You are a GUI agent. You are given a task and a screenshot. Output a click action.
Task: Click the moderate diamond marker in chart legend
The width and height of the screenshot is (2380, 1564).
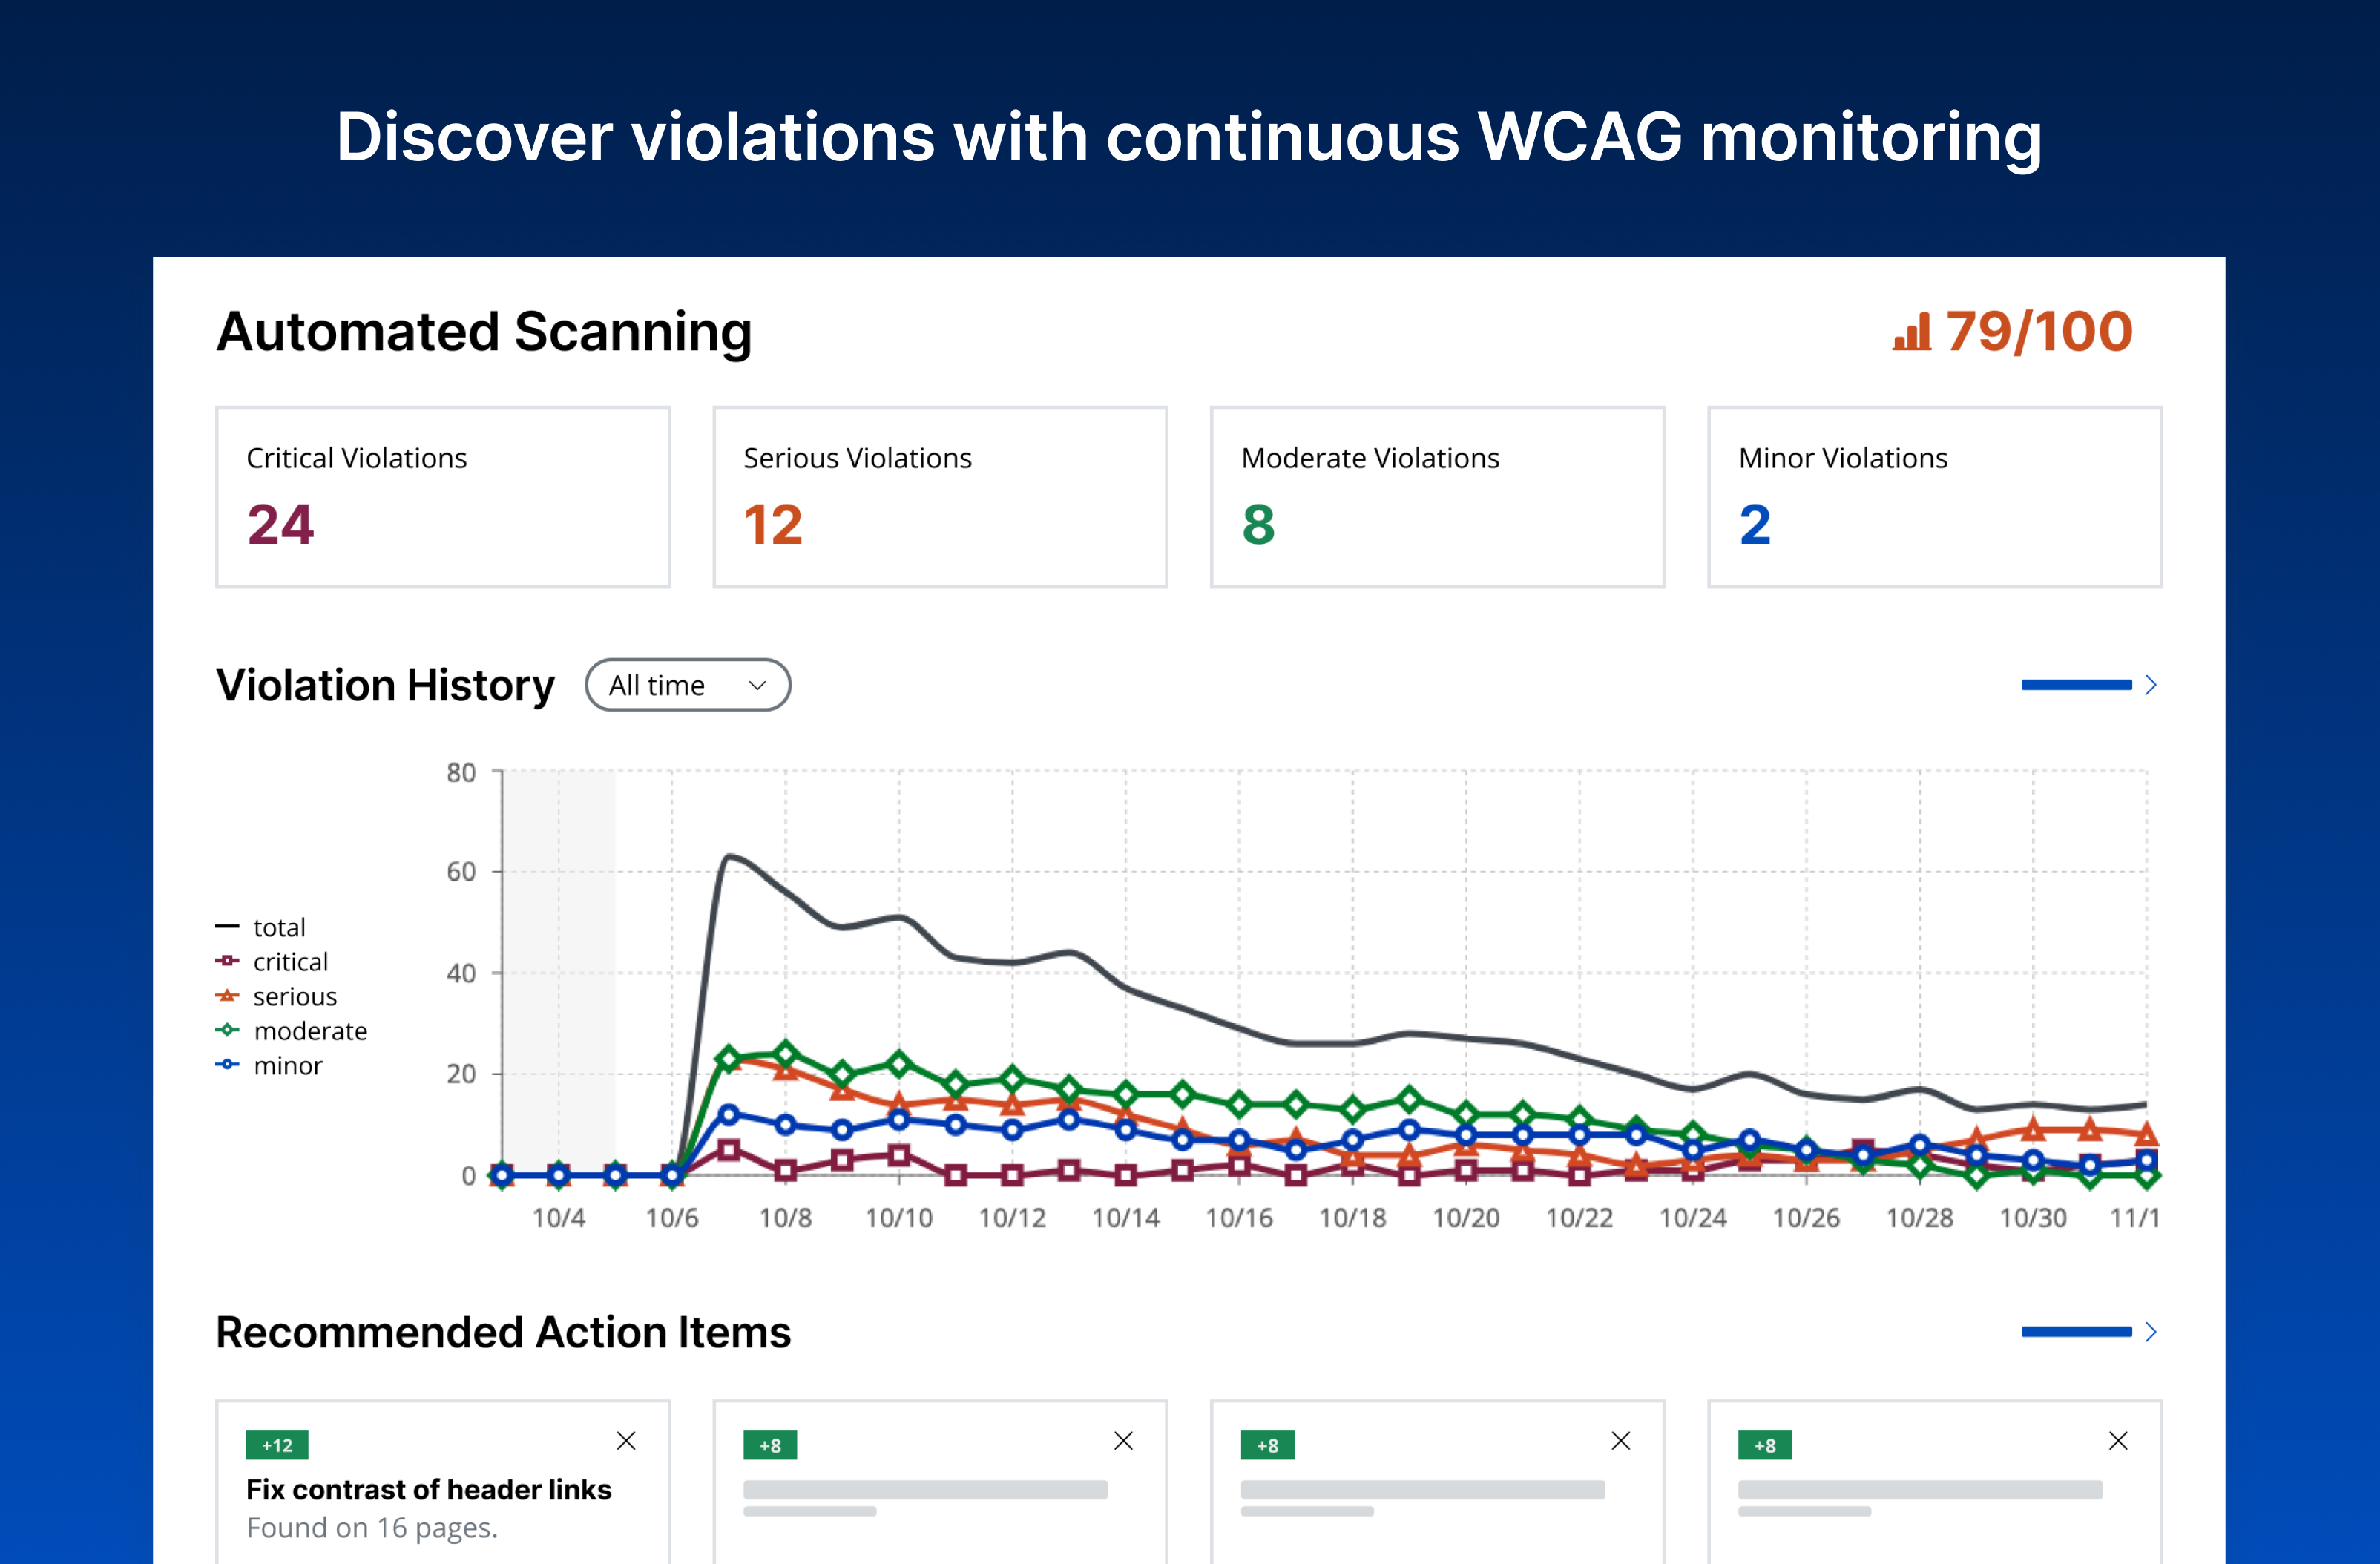(227, 1031)
